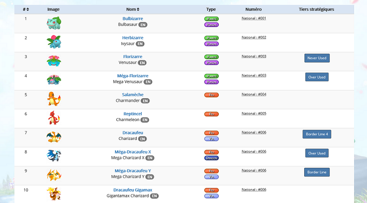Click the Border Line 4 tier button
Screen dimensions: 367x203
click(317, 134)
